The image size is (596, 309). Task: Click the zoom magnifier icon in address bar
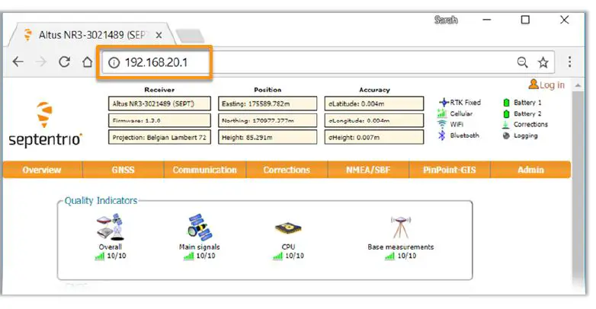522,62
